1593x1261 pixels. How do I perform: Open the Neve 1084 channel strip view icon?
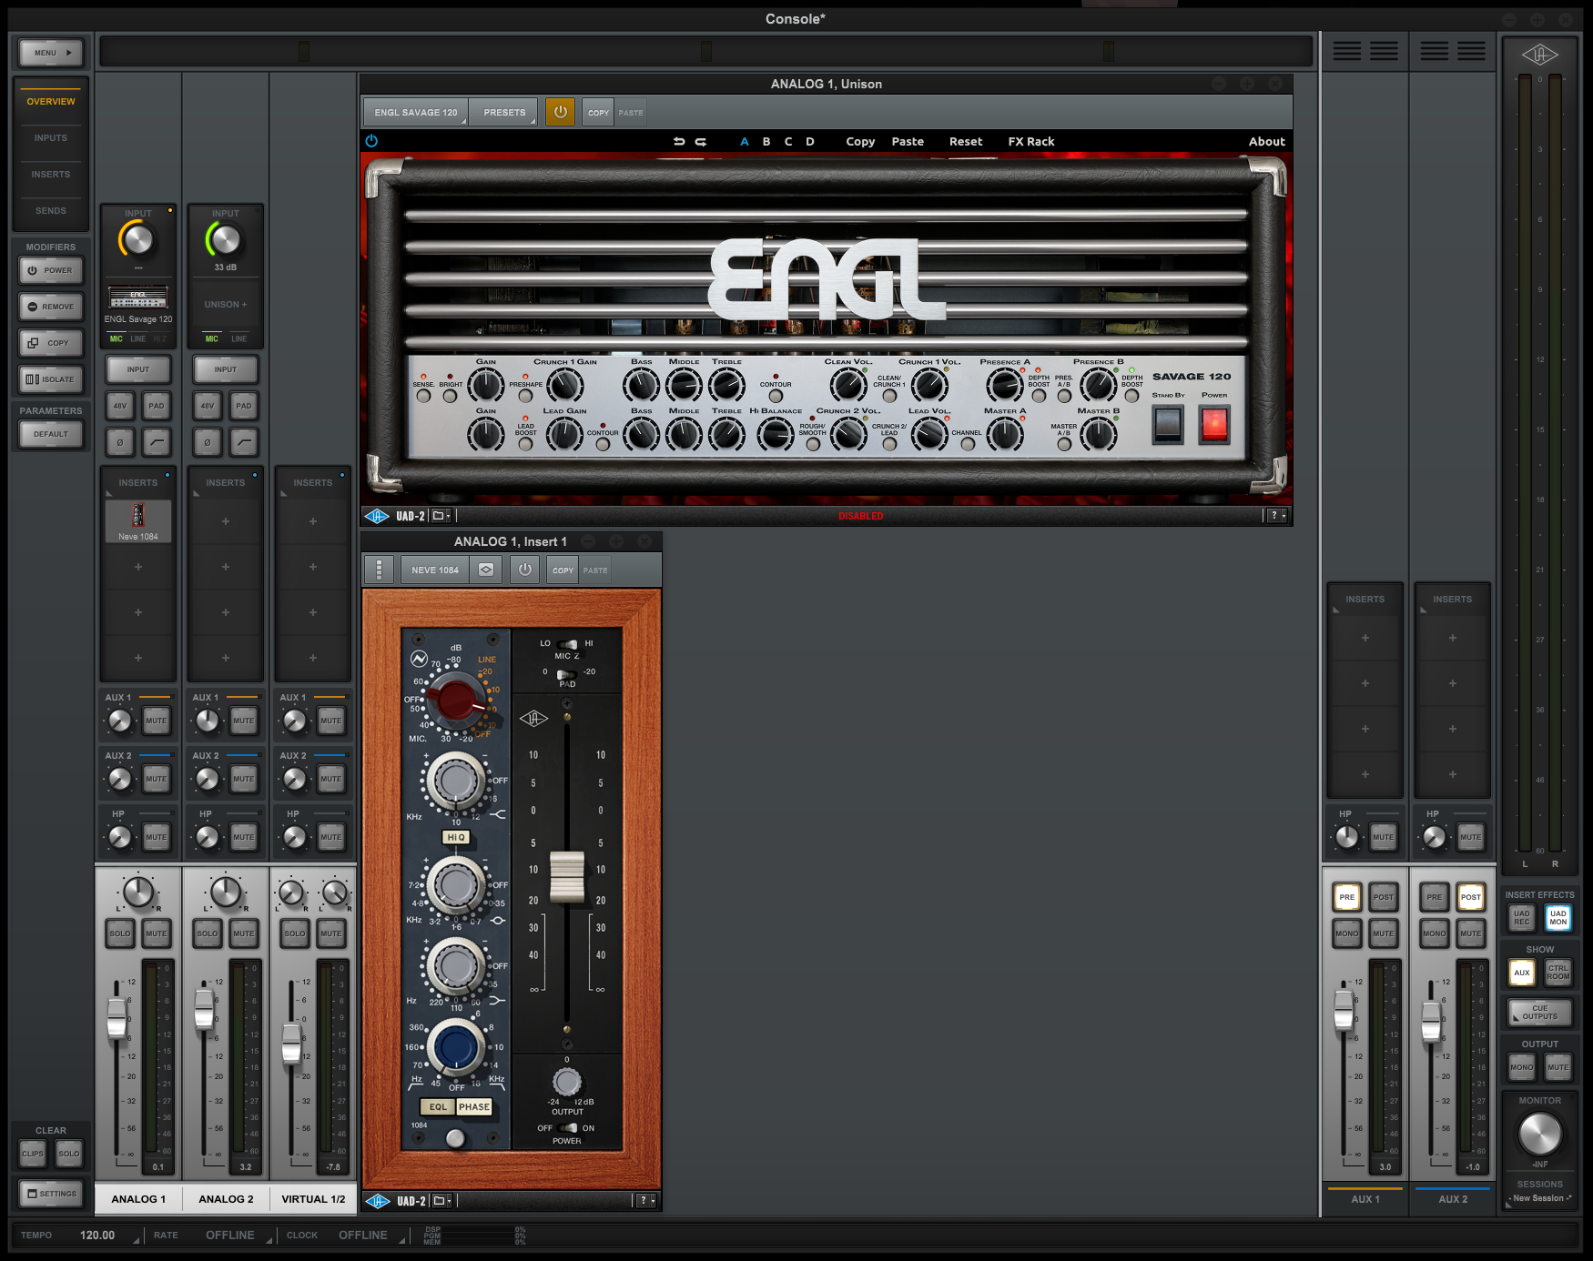pyautogui.click(x=486, y=570)
